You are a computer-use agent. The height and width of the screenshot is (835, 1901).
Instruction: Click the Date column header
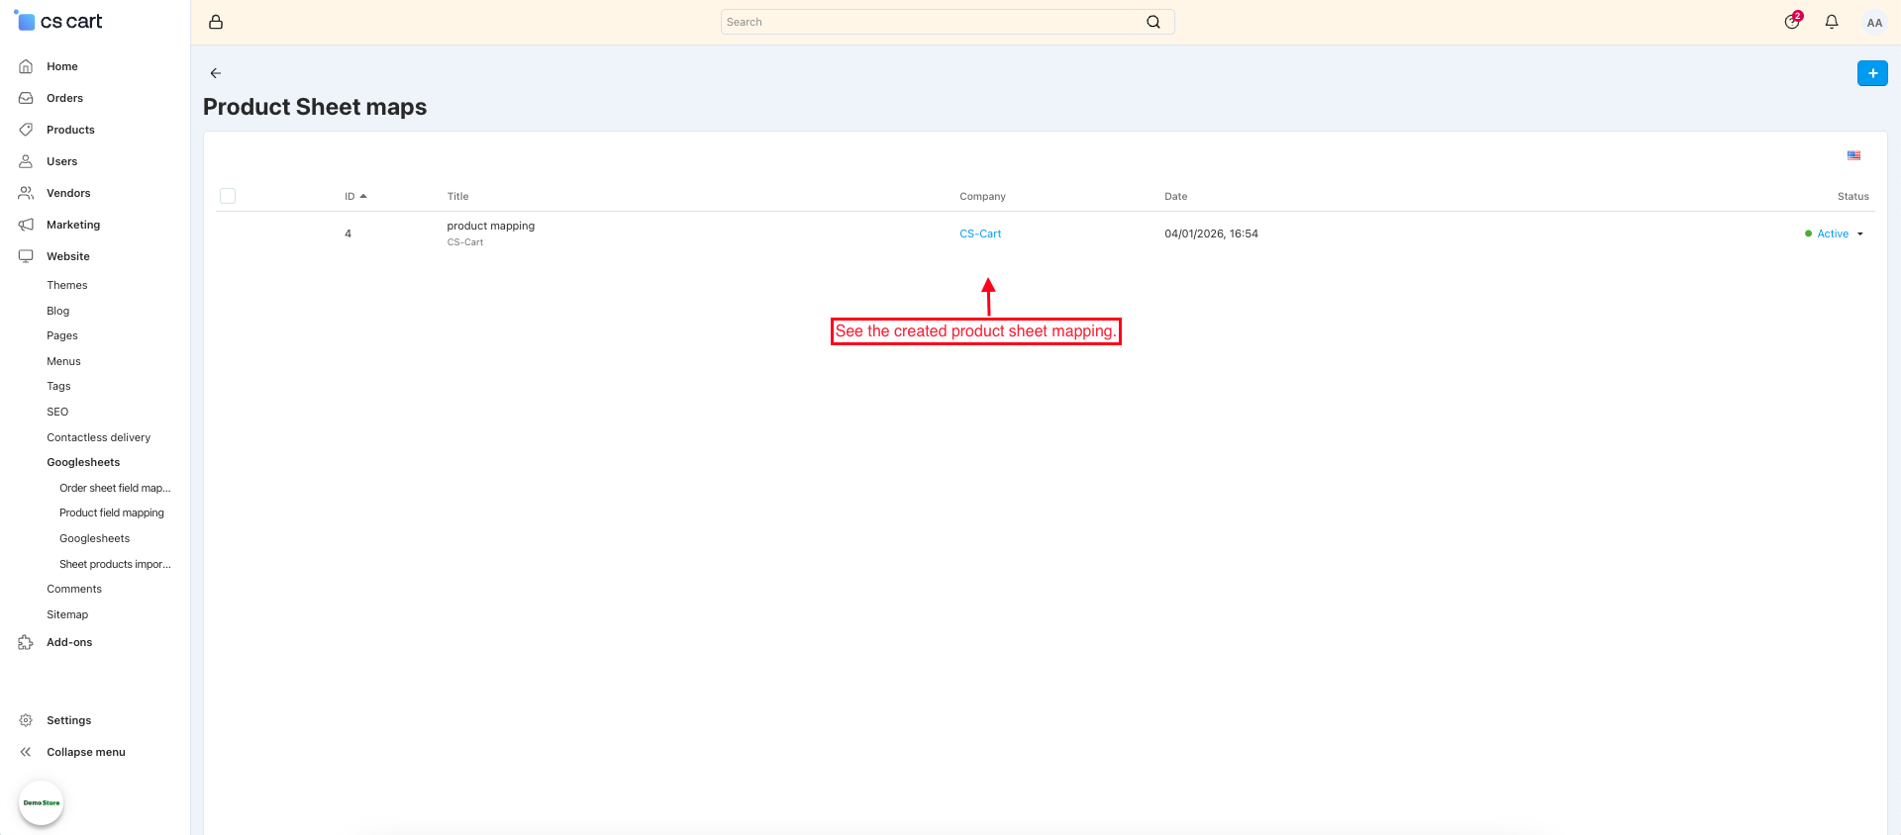pyautogui.click(x=1175, y=196)
